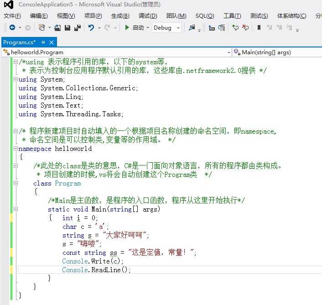
Task: Click the Console.Write(c) code line
Action: [93, 261]
